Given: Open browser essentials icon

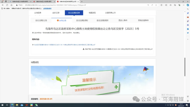Looking at the screenshot, I should 179,5.
